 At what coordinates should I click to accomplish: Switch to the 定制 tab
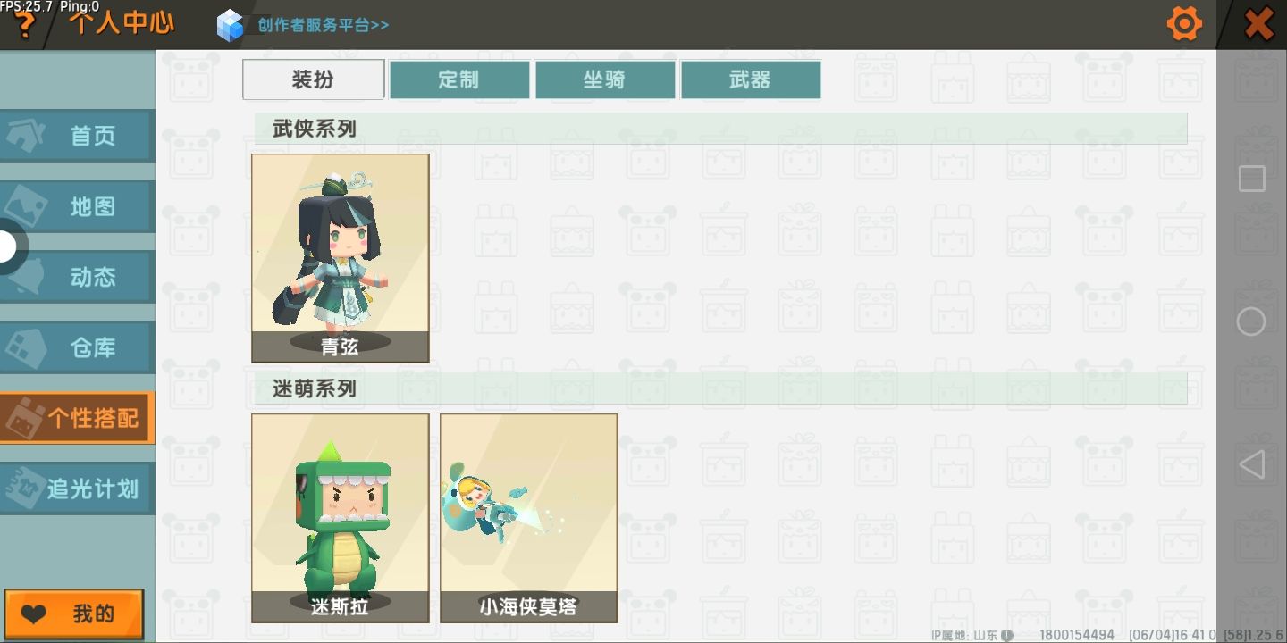tap(459, 79)
